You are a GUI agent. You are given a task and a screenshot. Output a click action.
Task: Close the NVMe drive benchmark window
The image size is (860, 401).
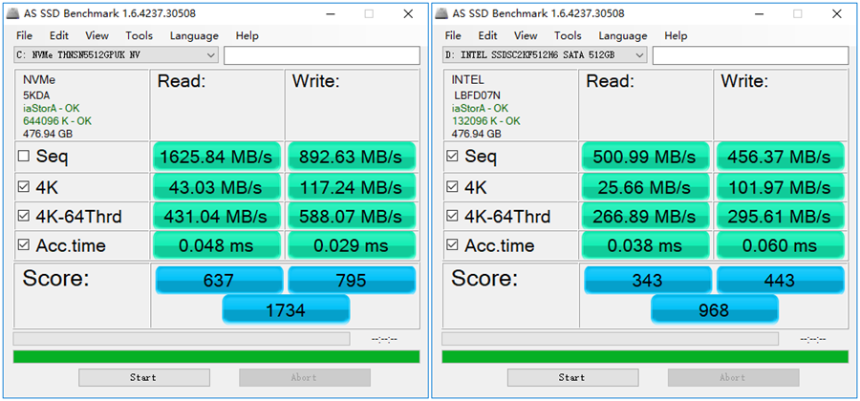tap(408, 13)
